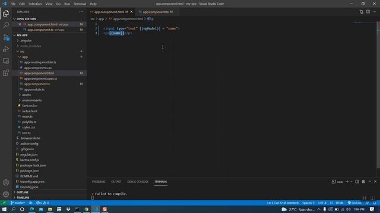The image size is (380, 213).
Task: Open the File menu
Action: [13, 4]
